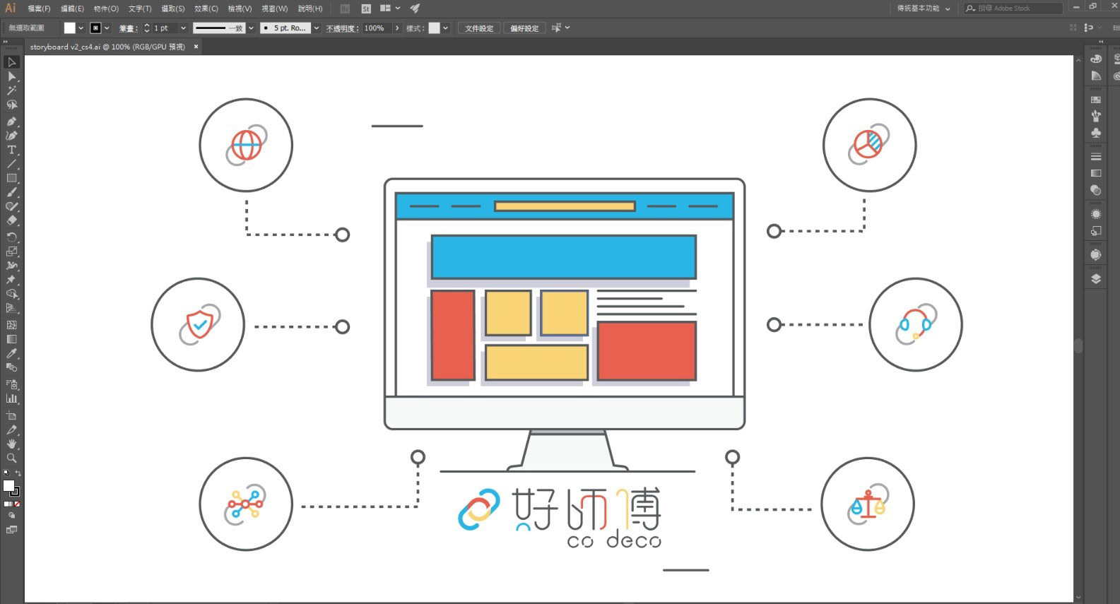Open the stroke weight 1 pt dropdown
The width and height of the screenshot is (1120, 604).
(183, 28)
